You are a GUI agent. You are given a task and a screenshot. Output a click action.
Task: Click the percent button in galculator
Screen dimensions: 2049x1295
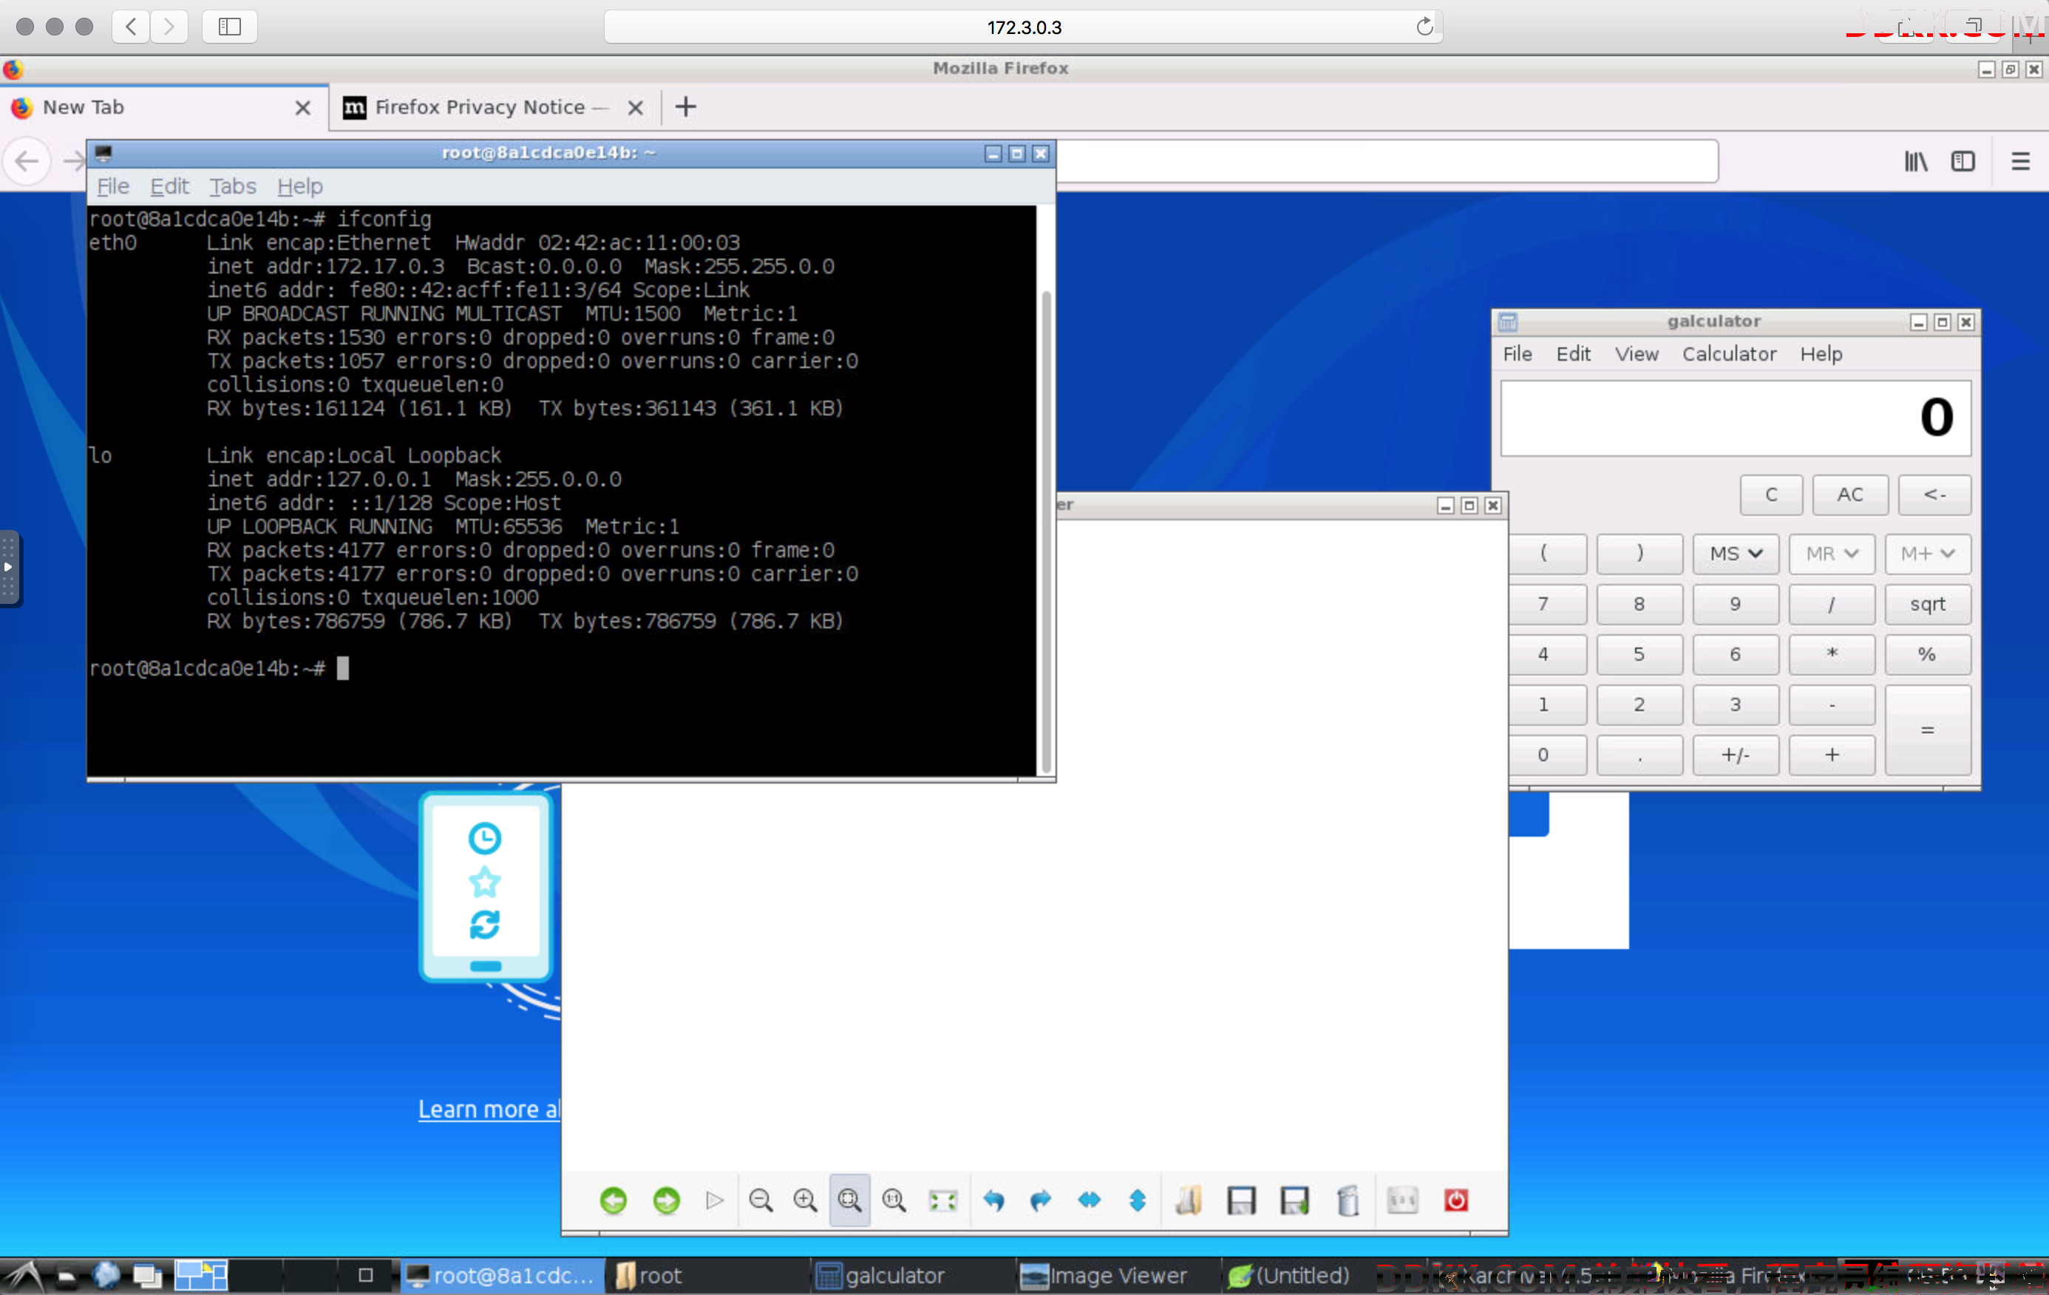[x=1927, y=654]
